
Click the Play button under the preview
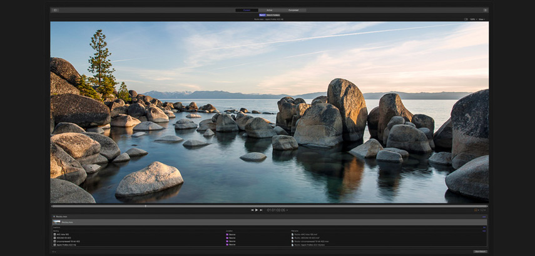point(257,210)
